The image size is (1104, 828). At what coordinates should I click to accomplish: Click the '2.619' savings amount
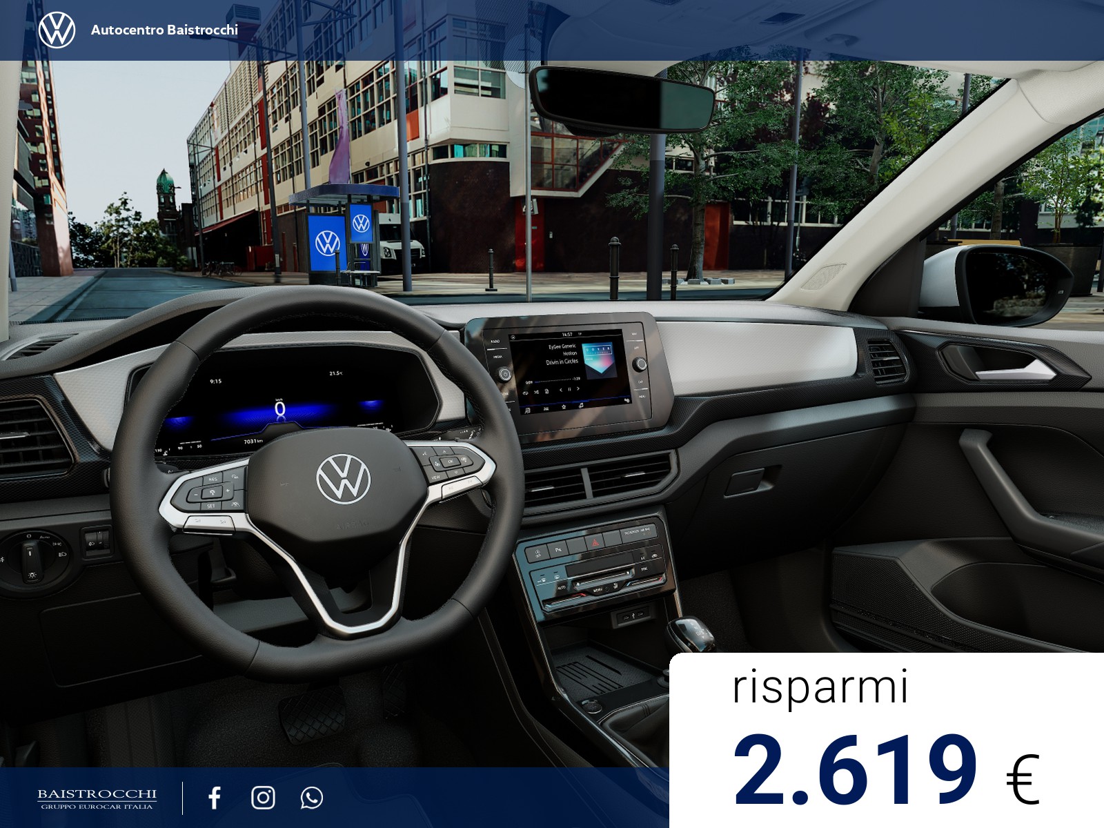[855, 769]
